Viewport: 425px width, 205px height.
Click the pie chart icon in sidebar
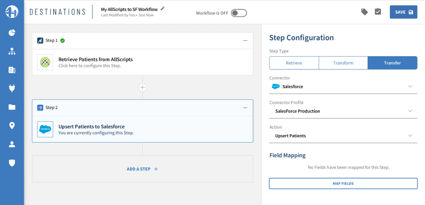click(x=12, y=32)
